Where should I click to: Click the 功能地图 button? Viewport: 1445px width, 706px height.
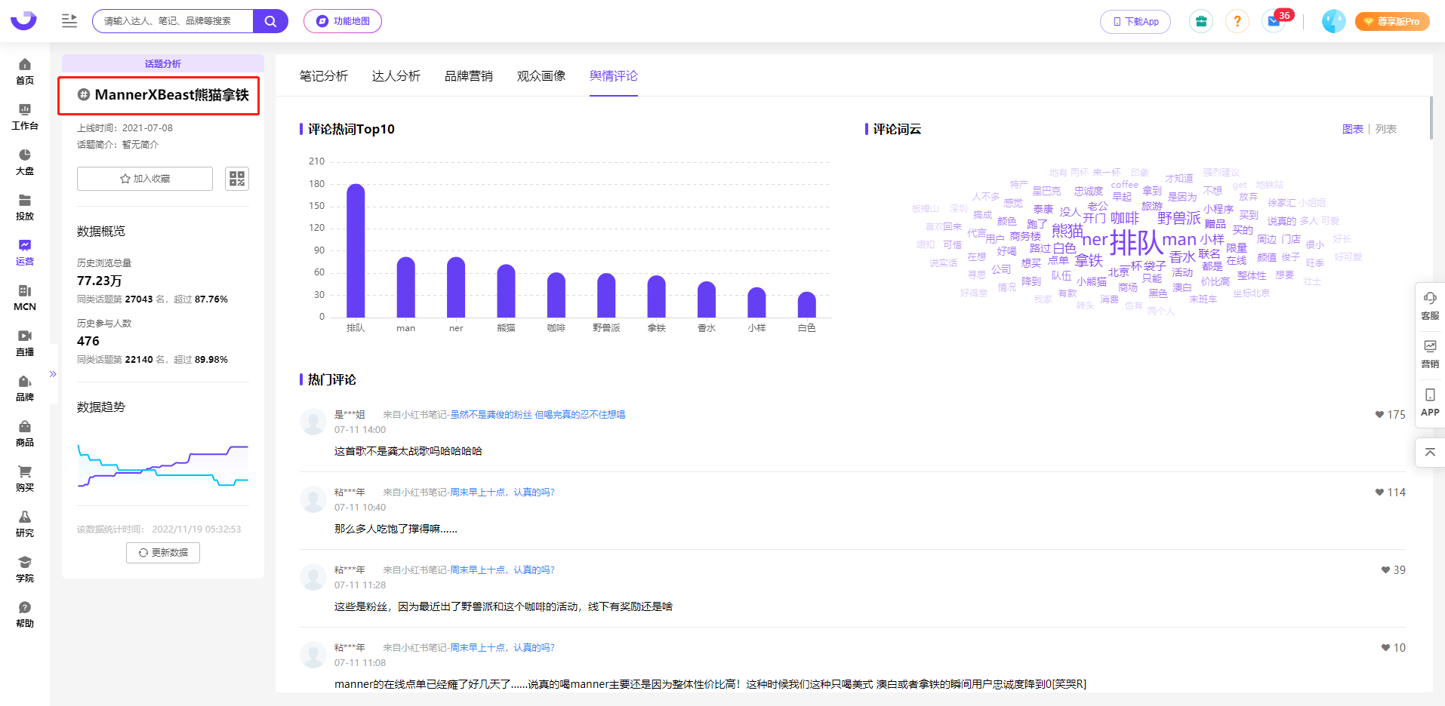(343, 21)
